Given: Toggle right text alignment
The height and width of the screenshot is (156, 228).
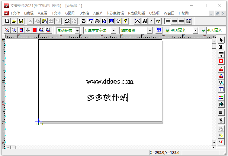Looking at the screenshot, I should (x=181, y=21).
